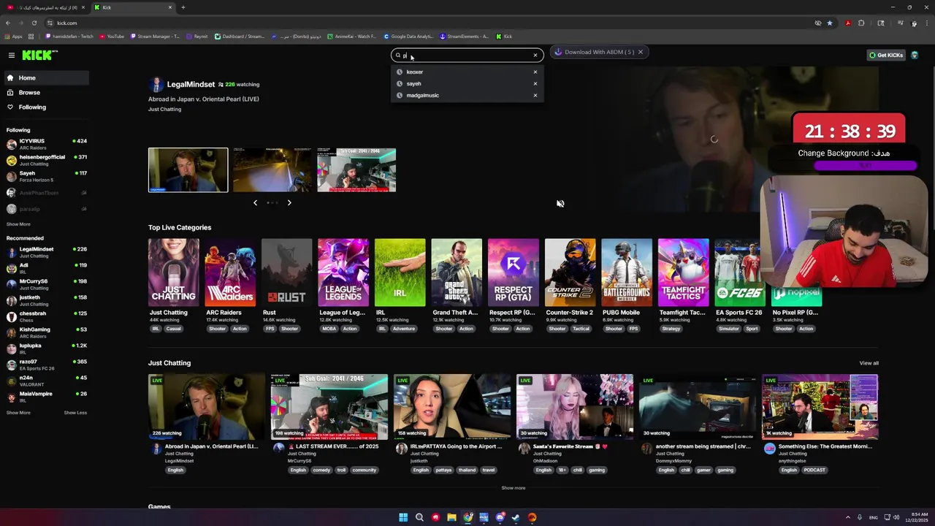The width and height of the screenshot is (935, 526).
Task: Click Show more below Just Chatting streams
Action: (513, 488)
